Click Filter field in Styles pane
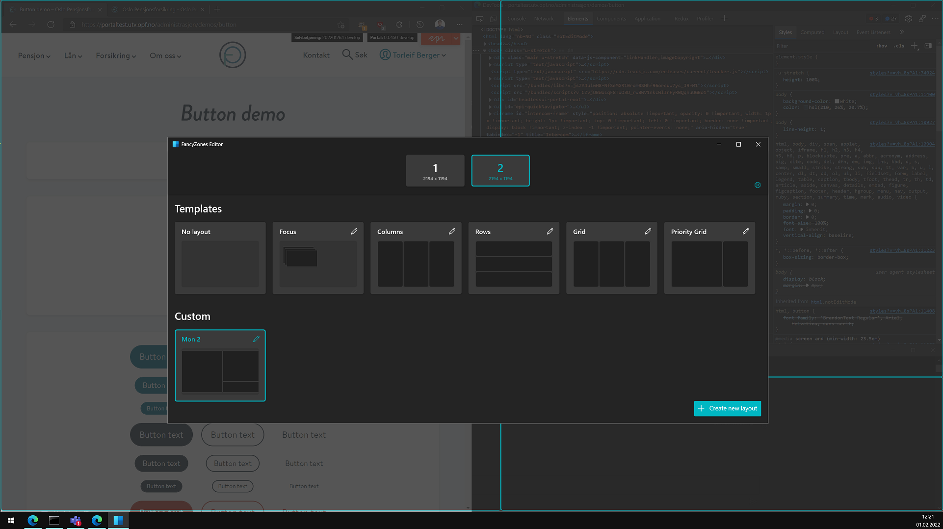 tap(823, 46)
